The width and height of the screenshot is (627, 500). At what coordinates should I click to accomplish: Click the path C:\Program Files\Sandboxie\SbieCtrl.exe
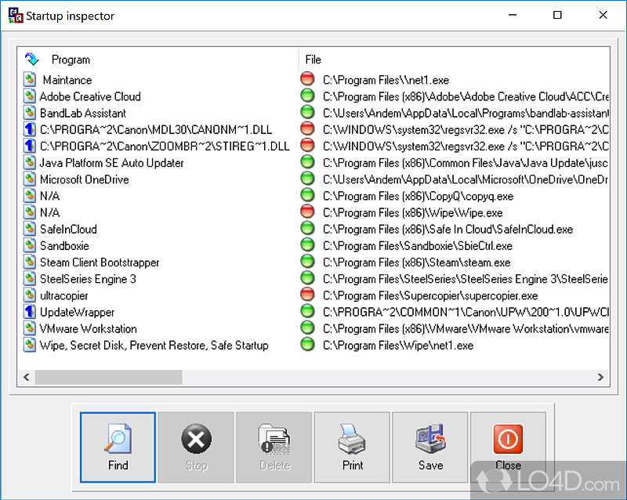pos(418,245)
